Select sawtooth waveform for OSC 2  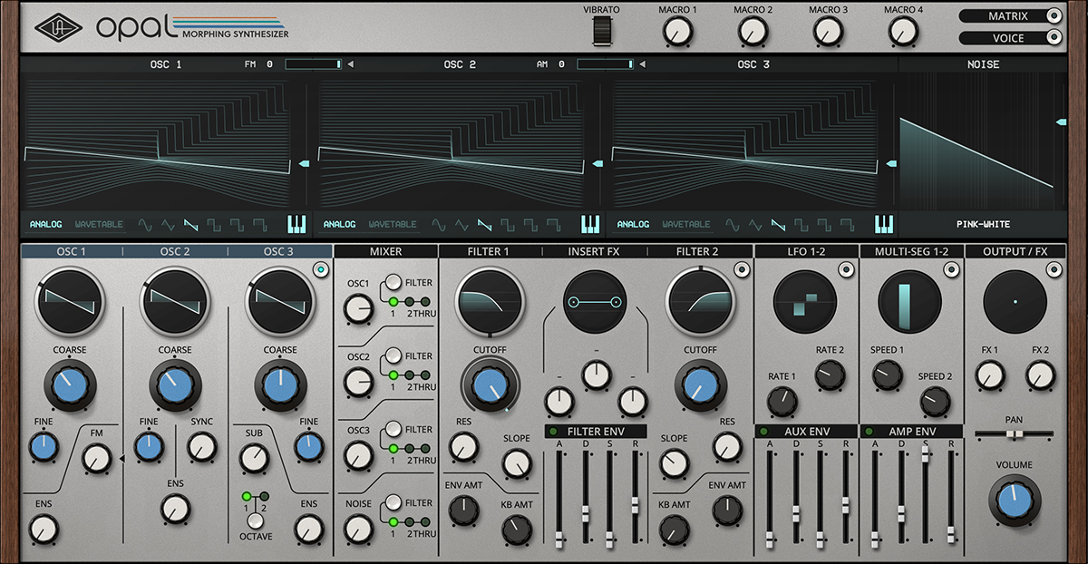coord(485,224)
